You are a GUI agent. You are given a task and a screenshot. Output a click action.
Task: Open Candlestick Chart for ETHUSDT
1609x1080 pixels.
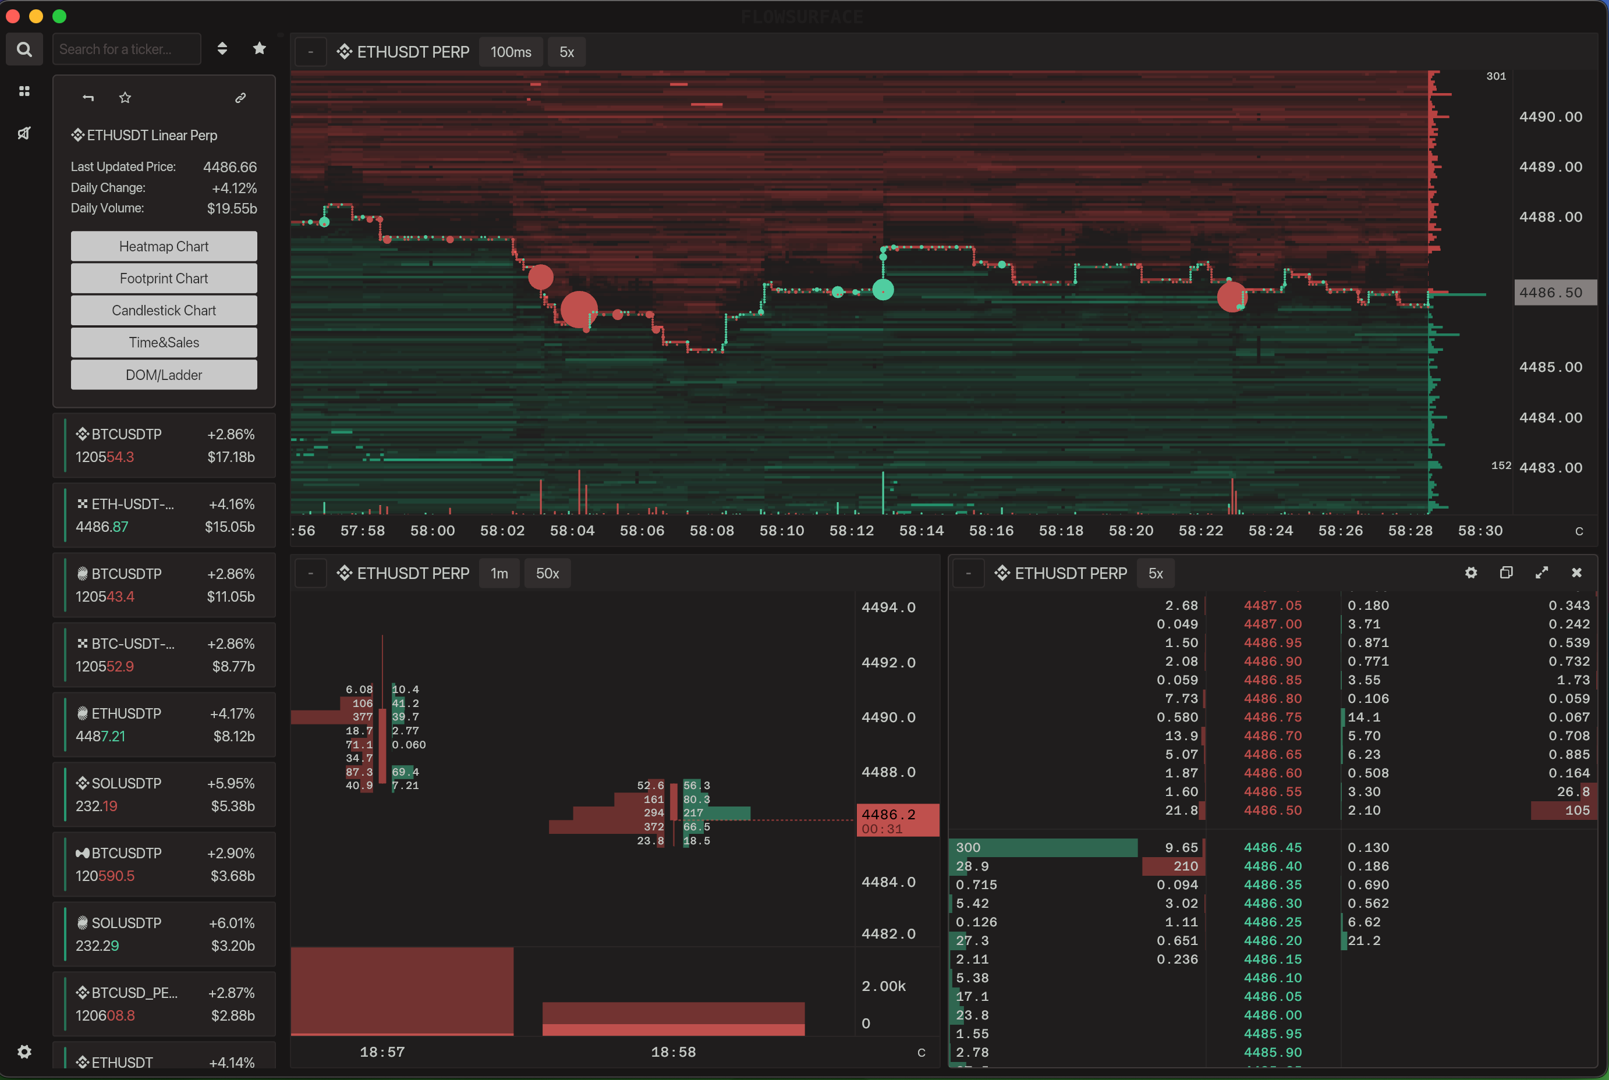[x=164, y=311]
